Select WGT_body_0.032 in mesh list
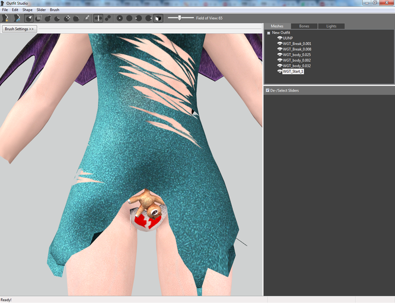Screen dimensions: 395x303 click(297, 66)
